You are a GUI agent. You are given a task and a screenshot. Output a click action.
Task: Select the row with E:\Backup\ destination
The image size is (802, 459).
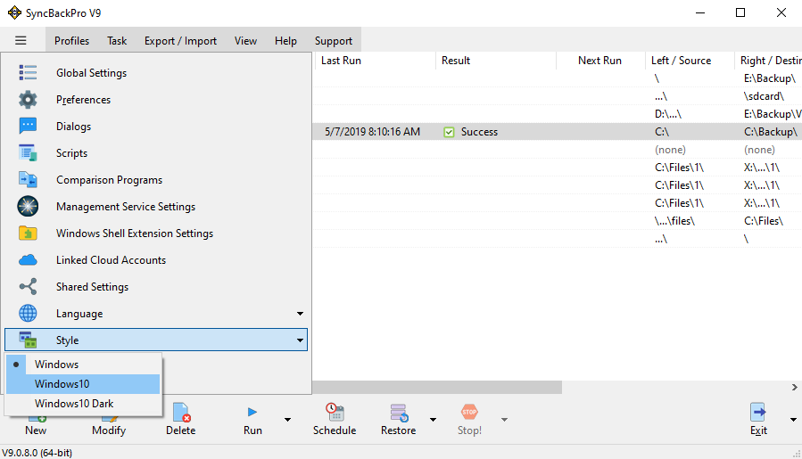(558, 78)
